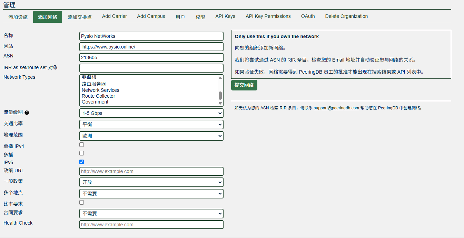This screenshot has height=238, width=464.
Task: Switch to the OAuth tab
Action: click(308, 17)
